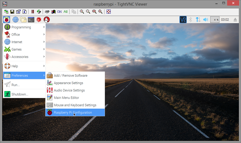Select the highlighted Preferences menu entry

(24, 75)
